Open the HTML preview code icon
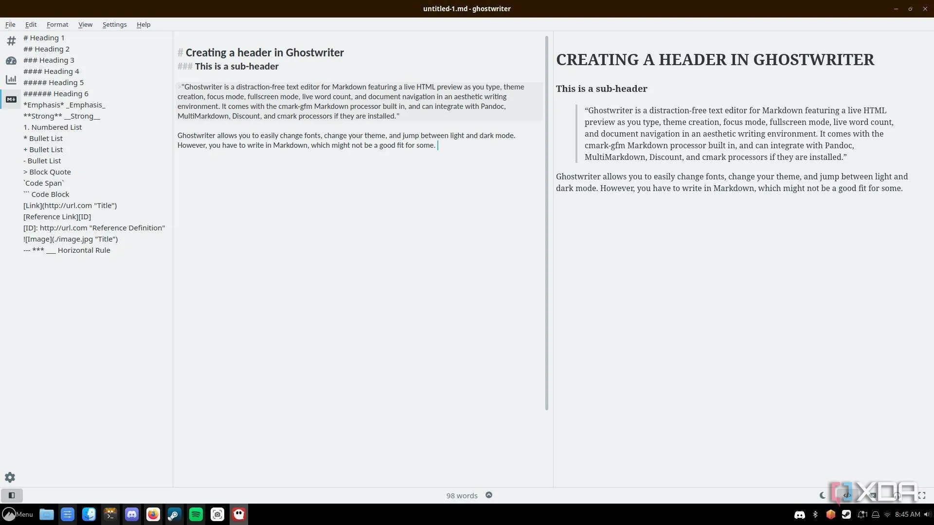The width and height of the screenshot is (934, 525). (847, 495)
